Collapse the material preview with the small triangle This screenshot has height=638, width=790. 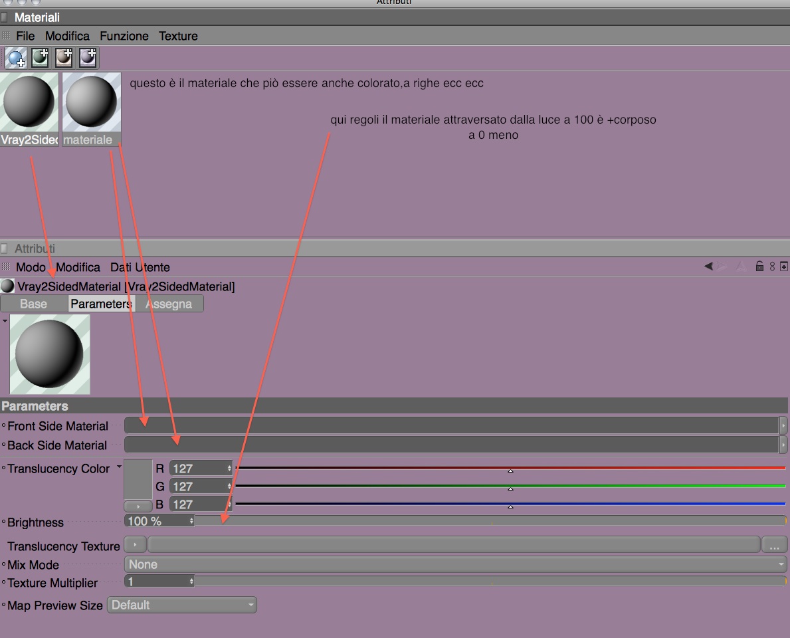tap(5, 320)
